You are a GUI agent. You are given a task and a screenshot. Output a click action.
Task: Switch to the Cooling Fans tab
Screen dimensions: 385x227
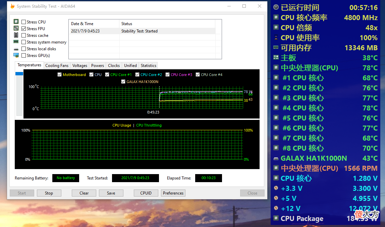57,65
